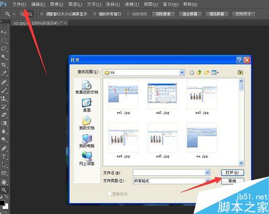Select the Type tool
The width and height of the screenshot is (269, 214).
pyautogui.click(x=4, y=157)
